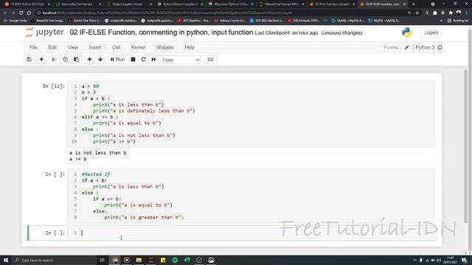Viewport: 472px width, 265px height.
Task: Copy selected cells icon
Action: pos(66,60)
